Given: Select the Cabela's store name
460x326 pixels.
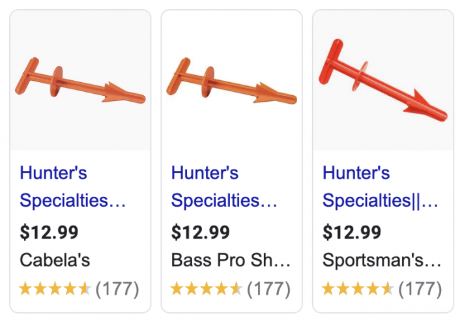Looking at the screenshot, I should coord(55,260).
